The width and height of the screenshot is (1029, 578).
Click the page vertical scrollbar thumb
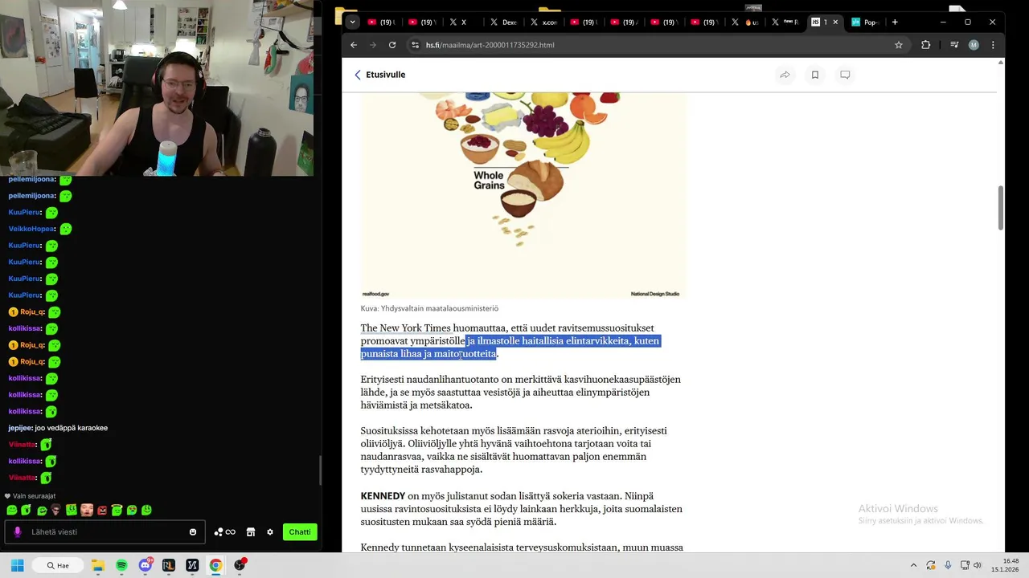click(x=1001, y=207)
